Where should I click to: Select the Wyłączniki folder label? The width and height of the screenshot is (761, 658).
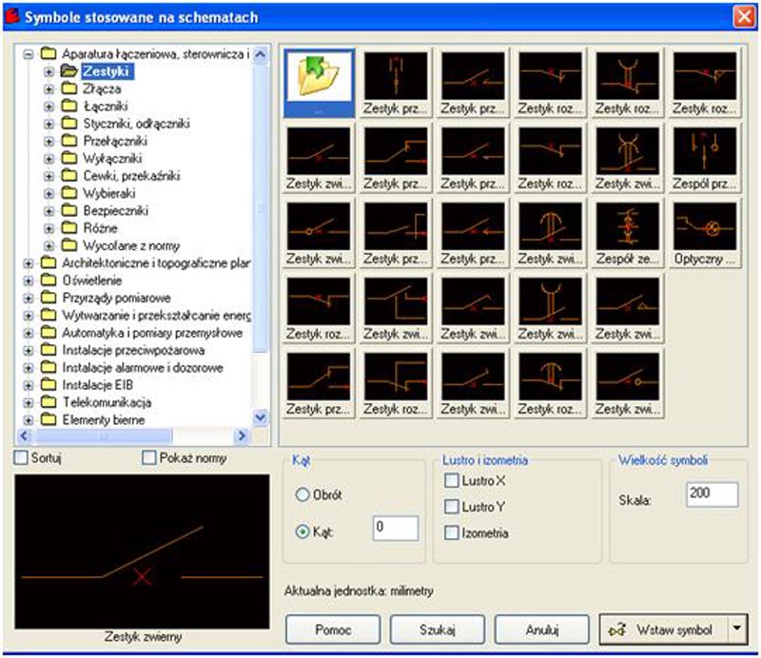coord(112,158)
